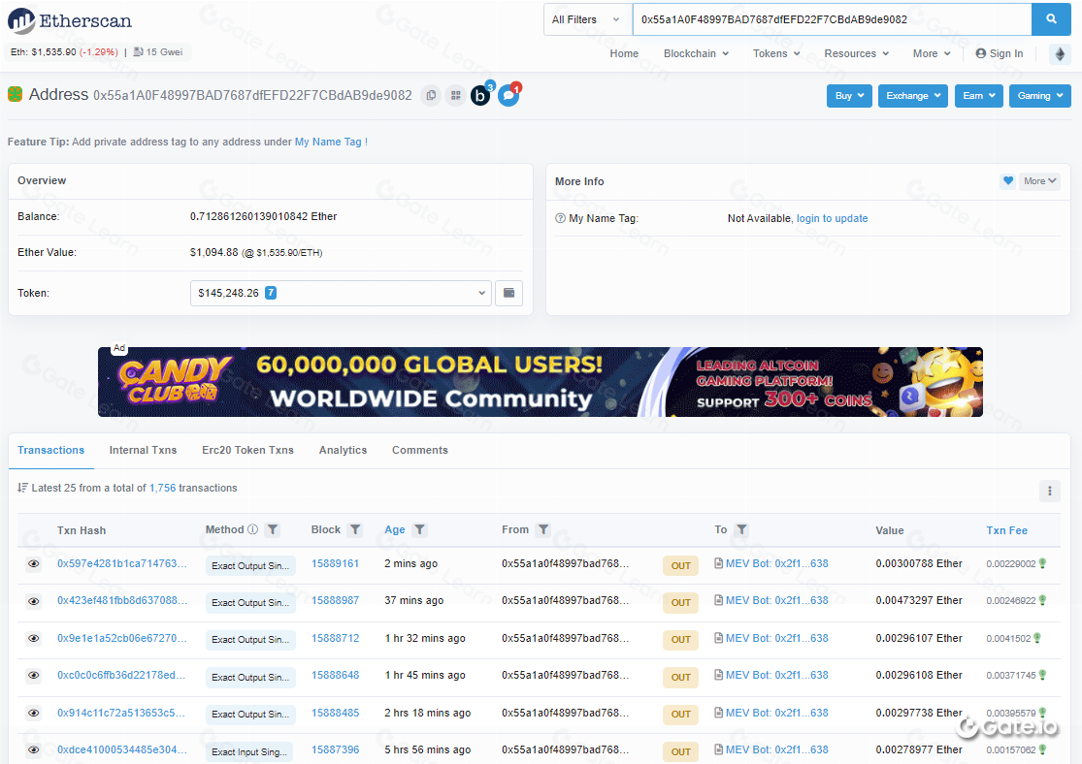Expand the More navigation menu
1082x764 pixels.
click(932, 53)
